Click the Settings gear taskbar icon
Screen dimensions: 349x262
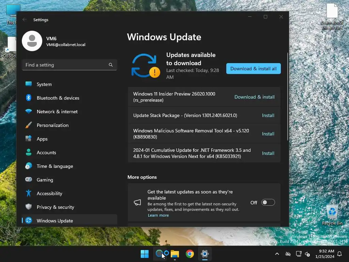[204, 254]
